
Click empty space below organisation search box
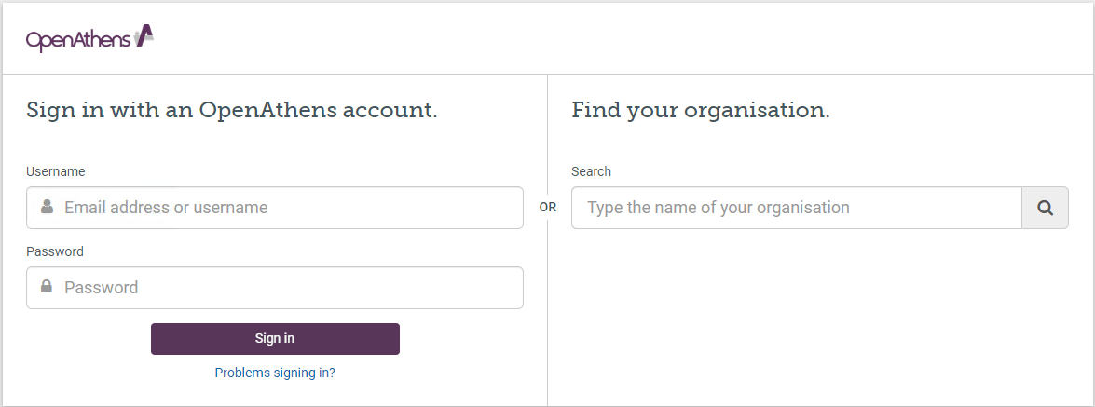[x=820, y=317]
